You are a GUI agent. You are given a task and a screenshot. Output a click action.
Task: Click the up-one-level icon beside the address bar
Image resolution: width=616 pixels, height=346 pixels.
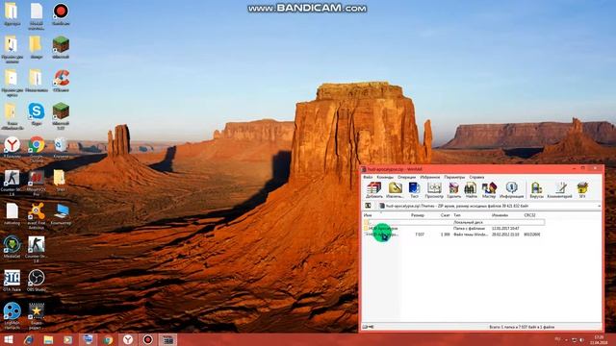click(368, 206)
